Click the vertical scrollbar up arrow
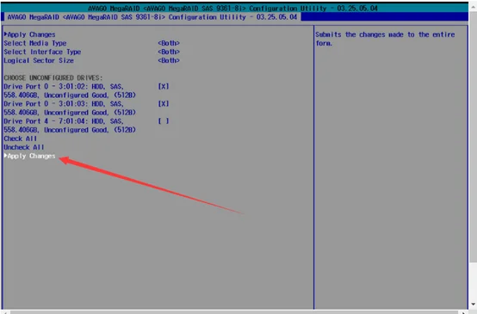477x314 pixels. click(x=473, y=6)
